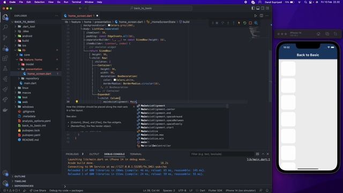Open the Docker view in activity bar

pyautogui.click(x=5, y=110)
